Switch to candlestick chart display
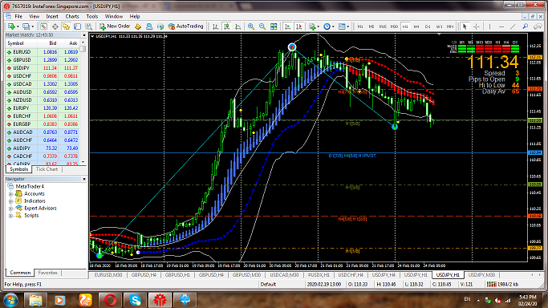Viewport: 548px width, 308px height. [226, 26]
